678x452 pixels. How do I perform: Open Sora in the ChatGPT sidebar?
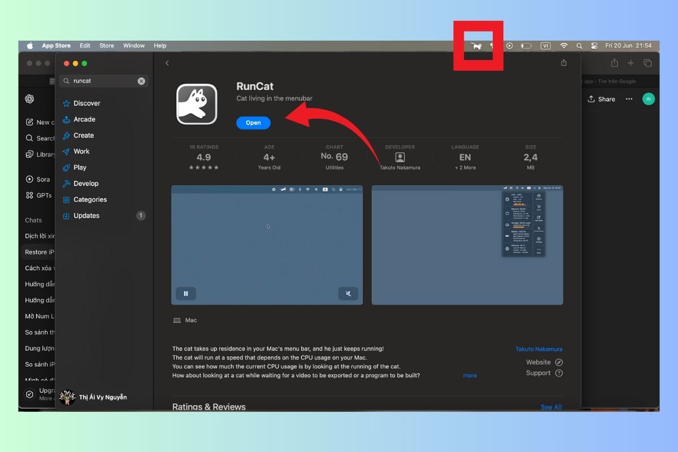click(38, 180)
